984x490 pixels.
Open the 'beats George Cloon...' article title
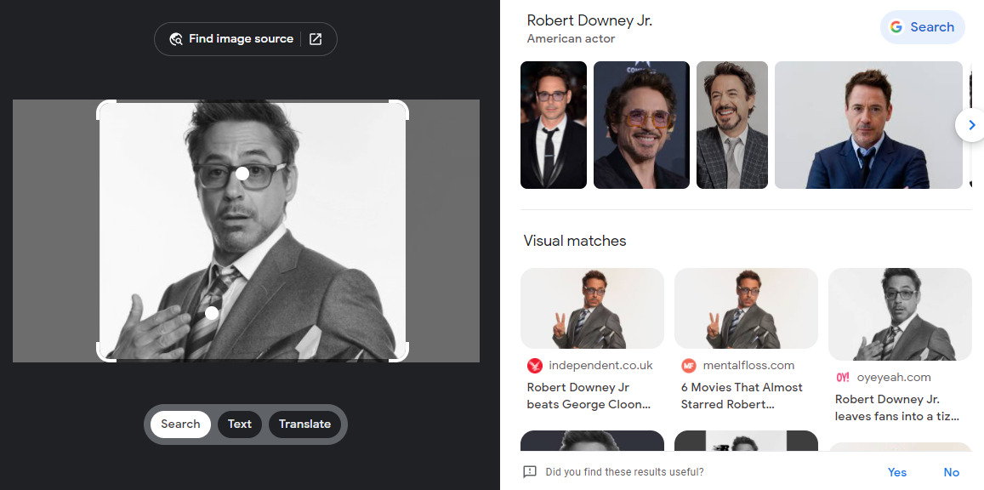tap(589, 396)
